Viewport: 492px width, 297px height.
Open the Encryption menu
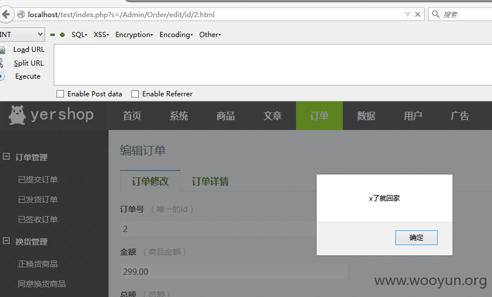click(x=134, y=35)
